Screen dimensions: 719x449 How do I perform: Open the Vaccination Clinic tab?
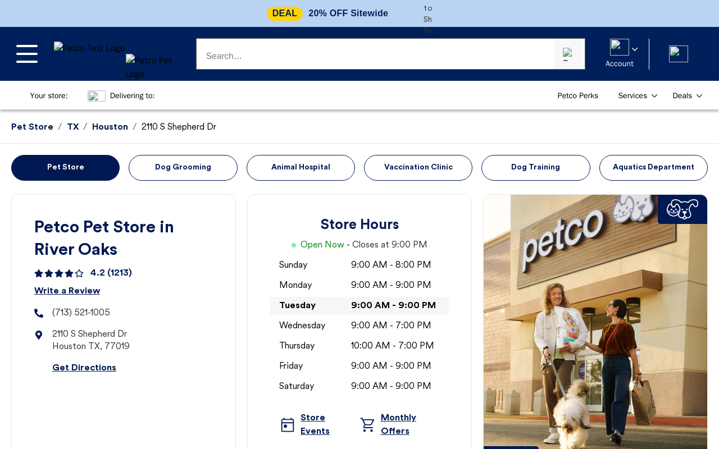tap(418, 168)
